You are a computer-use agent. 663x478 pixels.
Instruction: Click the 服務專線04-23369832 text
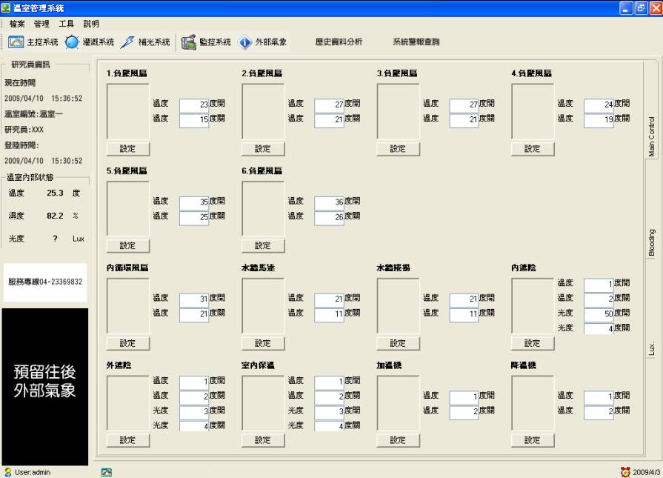45,282
